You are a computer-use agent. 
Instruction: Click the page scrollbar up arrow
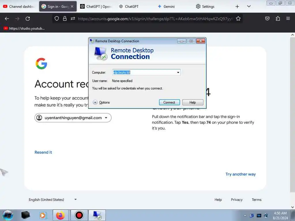coord(292,35)
